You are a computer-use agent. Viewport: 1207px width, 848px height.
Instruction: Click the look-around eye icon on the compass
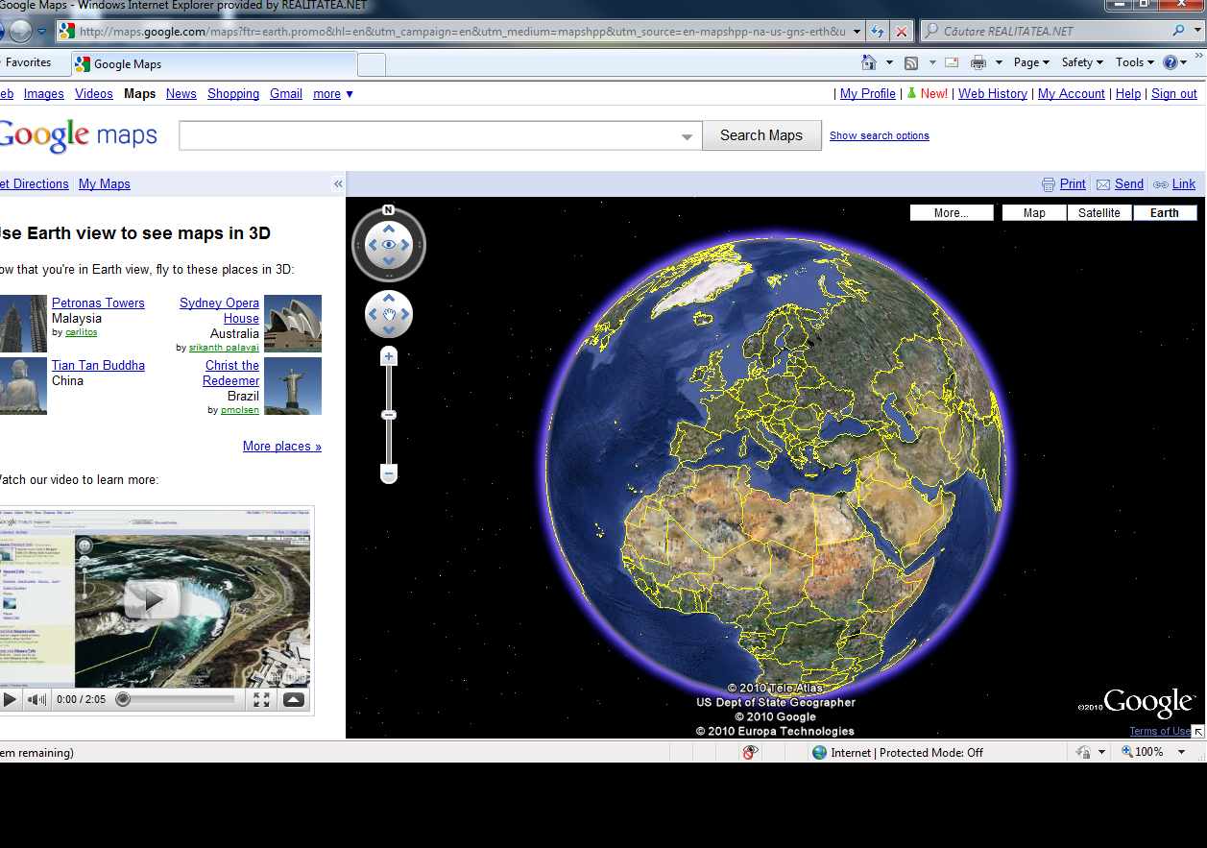tap(389, 246)
